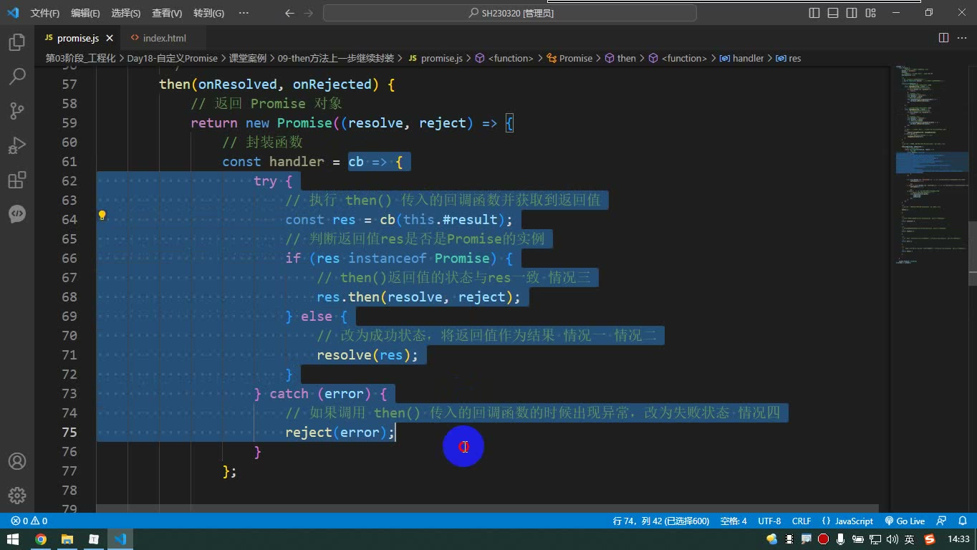
Task: Open the Explorer view in activity bar
Action: (x=17, y=42)
